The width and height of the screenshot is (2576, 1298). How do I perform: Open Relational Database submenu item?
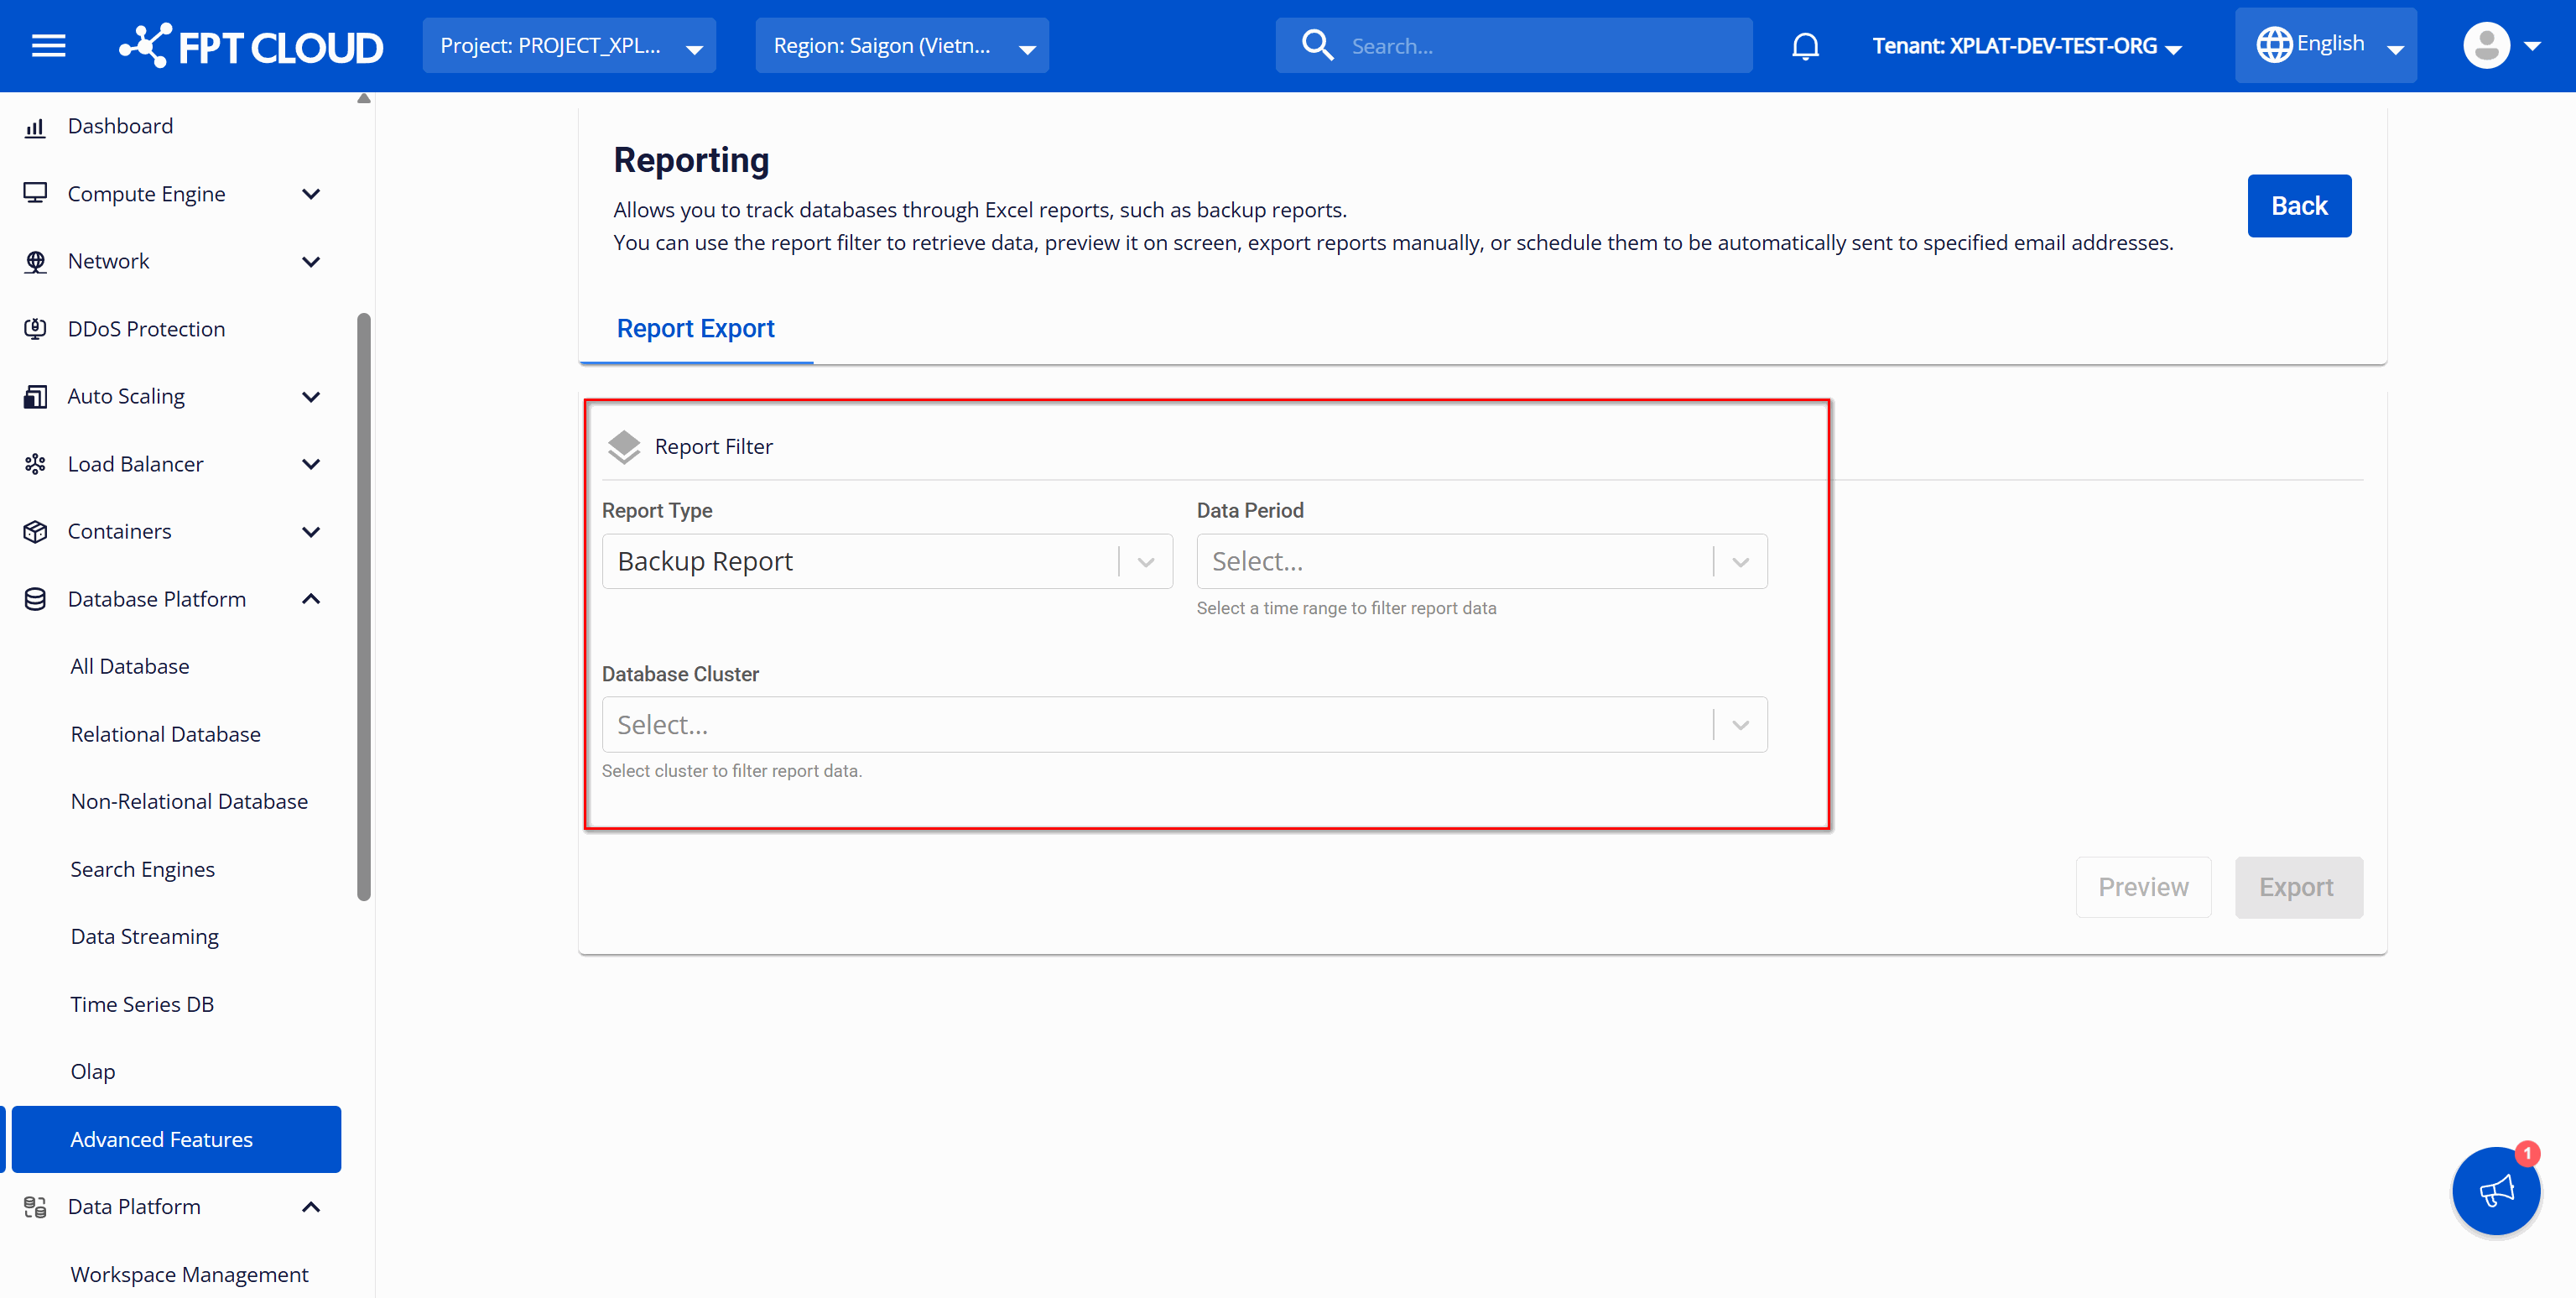coord(166,734)
